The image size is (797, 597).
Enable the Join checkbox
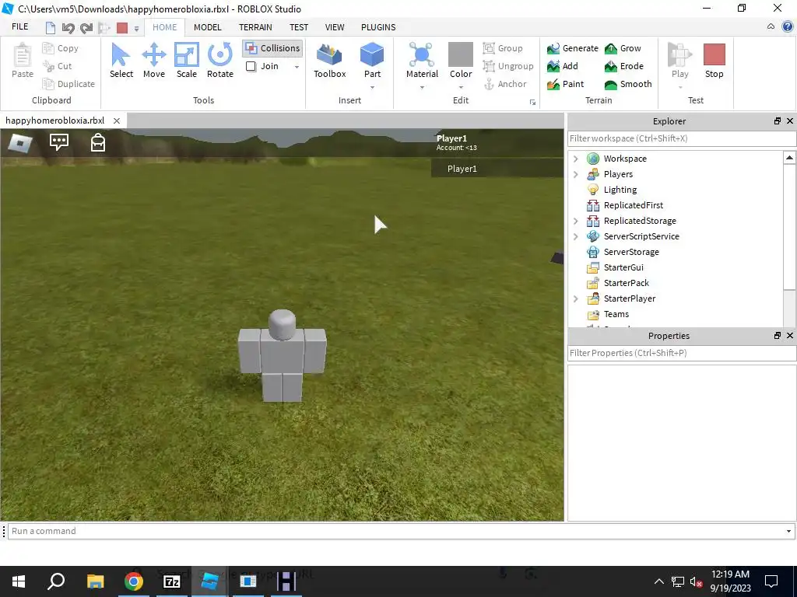[251, 67]
